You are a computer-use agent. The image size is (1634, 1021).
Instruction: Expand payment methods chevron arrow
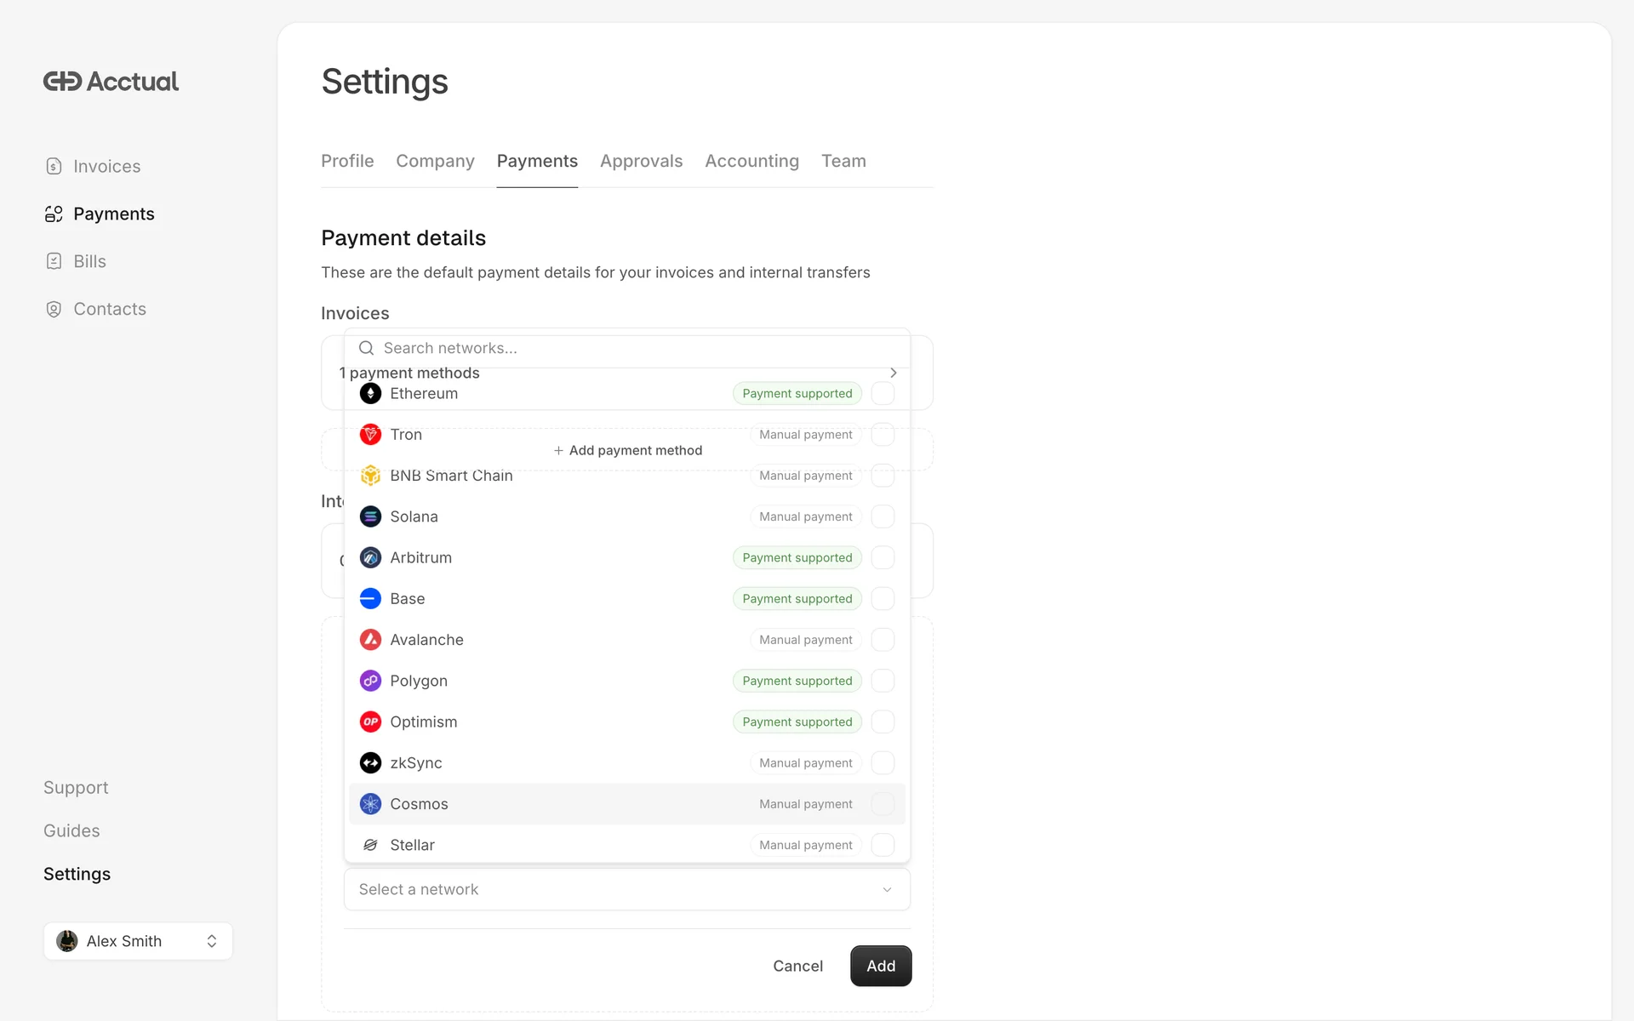coord(893,373)
